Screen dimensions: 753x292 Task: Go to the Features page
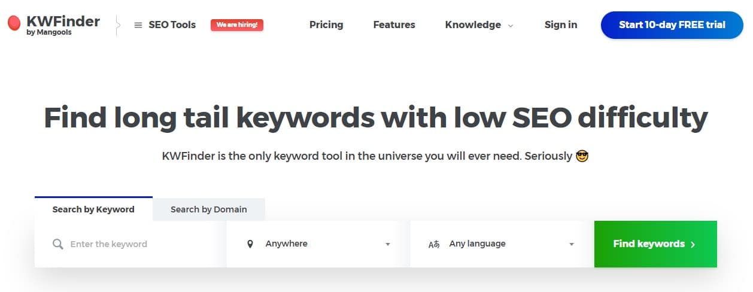coord(394,25)
